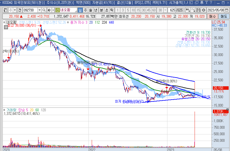Image resolution: width=230 pixels, height=151 pixels.
Task: Click the 최고 39,000 (06/01) label
Action: [x=22, y=26]
